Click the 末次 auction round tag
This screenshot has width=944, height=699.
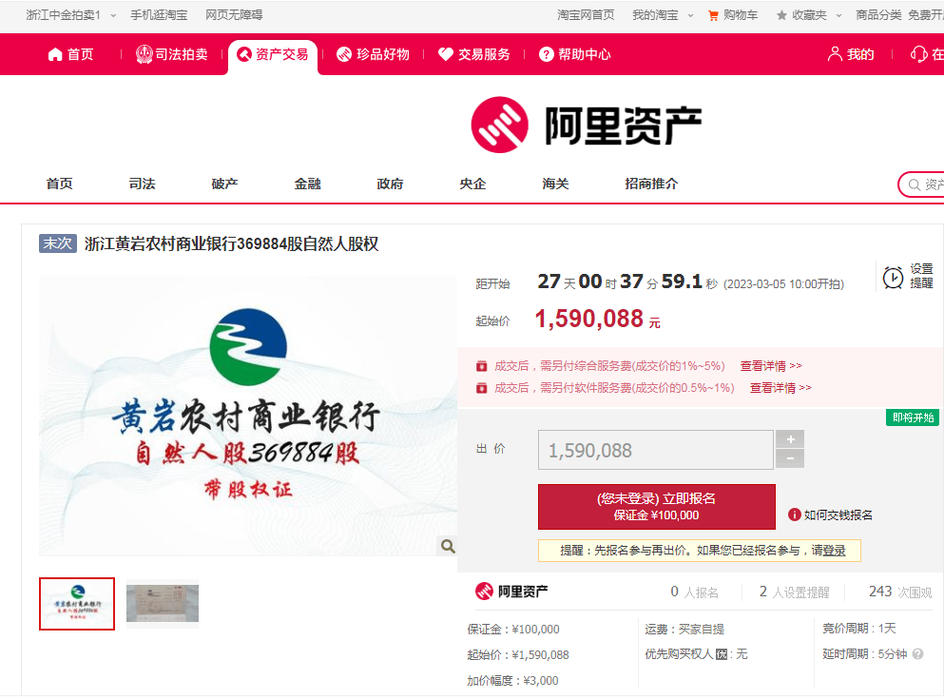point(58,243)
